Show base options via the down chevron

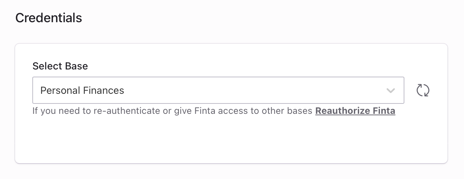(390, 91)
